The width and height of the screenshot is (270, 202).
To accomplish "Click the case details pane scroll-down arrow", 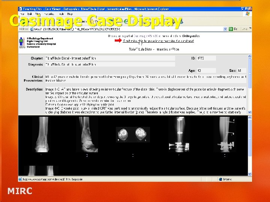I will 250,112.
